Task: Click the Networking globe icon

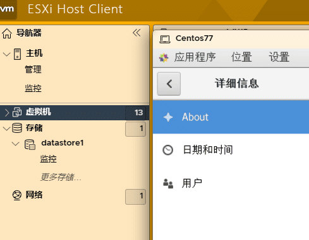Action: tap(17, 195)
